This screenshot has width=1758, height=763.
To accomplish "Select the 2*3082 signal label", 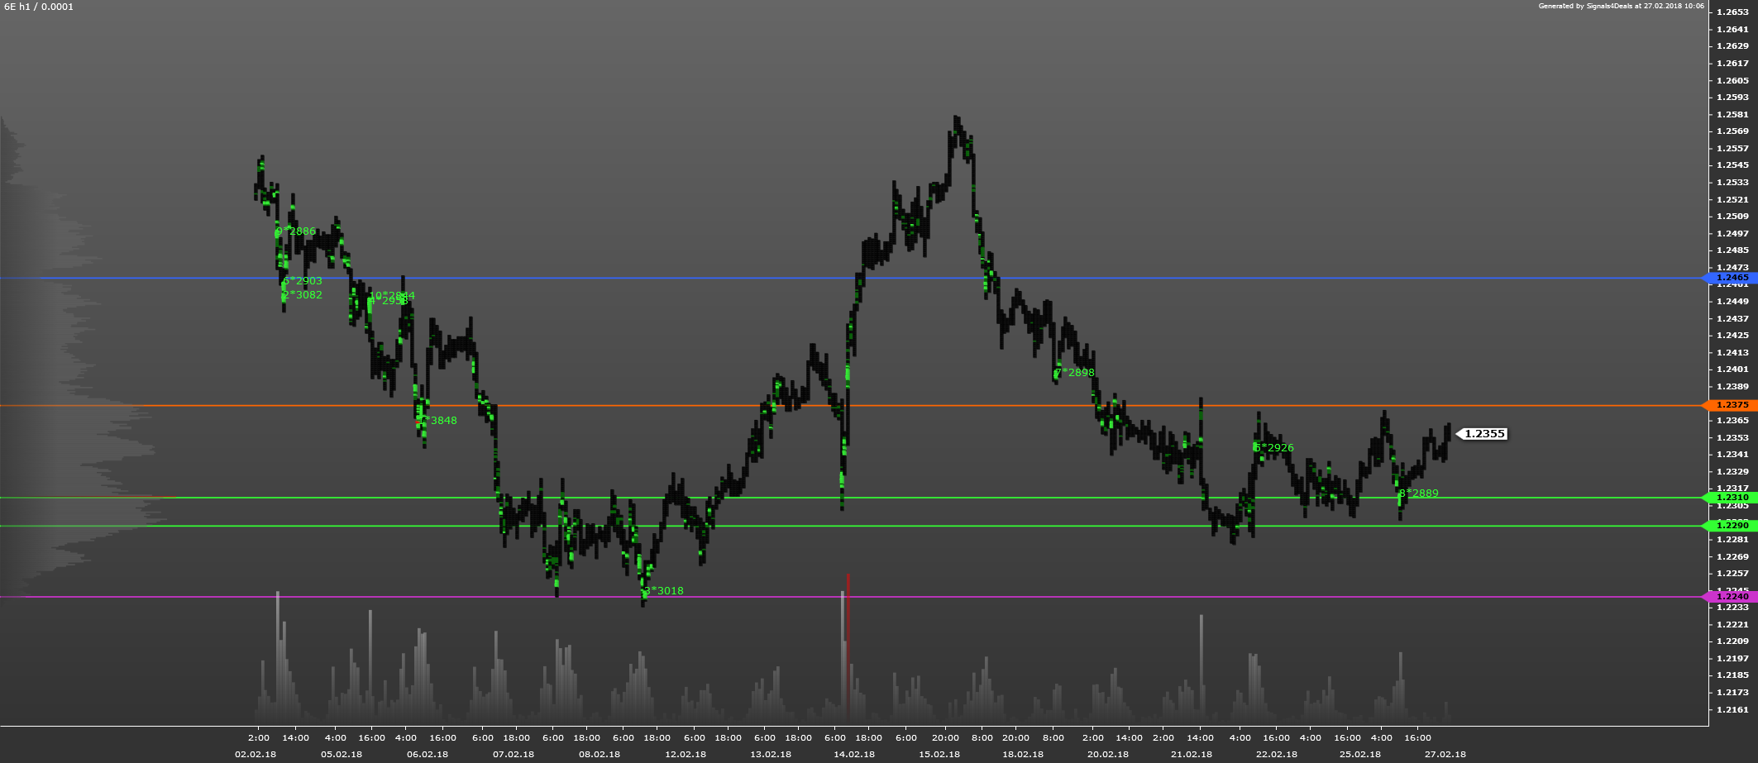I will pos(303,295).
